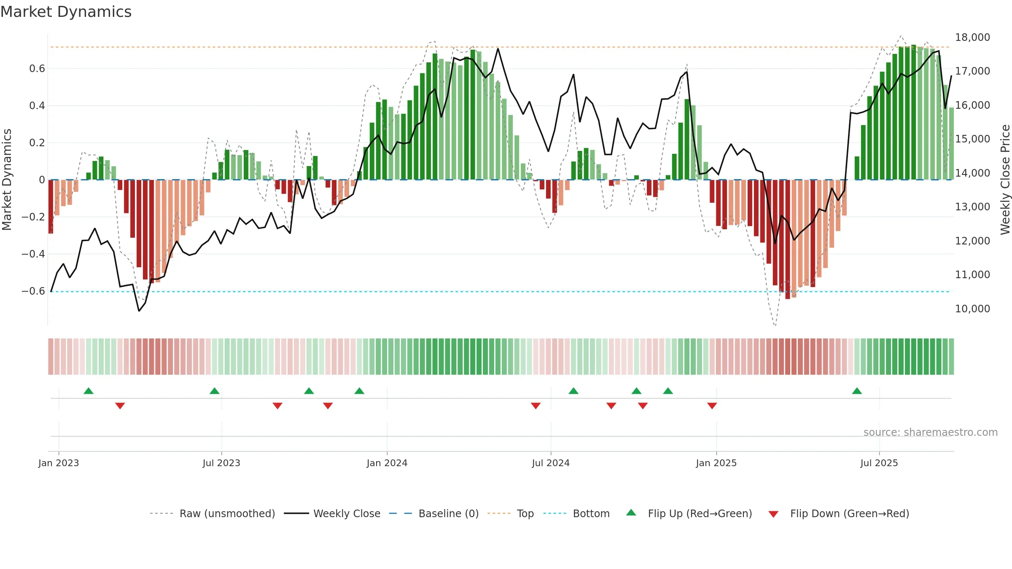Click the 0.2 left-axis tick label
This screenshot has height=569, width=1012.
click(x=37, y=143)
